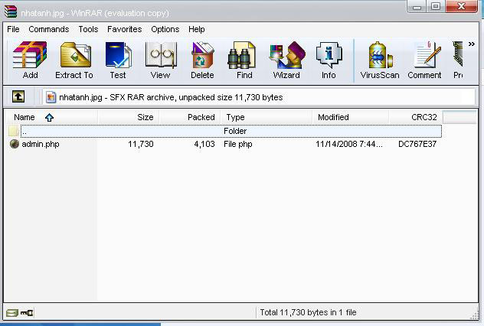Sort by the Name column header
The width and height of the screenshot is (484, 326).
tap(51, 117)
